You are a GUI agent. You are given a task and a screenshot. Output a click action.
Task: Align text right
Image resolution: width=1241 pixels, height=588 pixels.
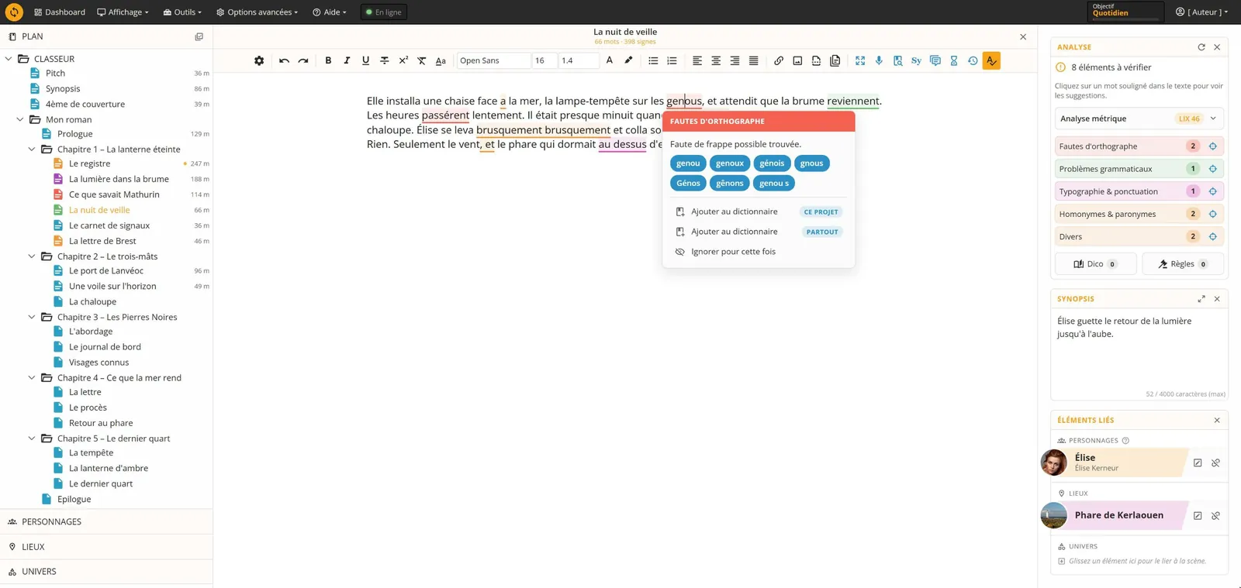[x=735, y=60]
